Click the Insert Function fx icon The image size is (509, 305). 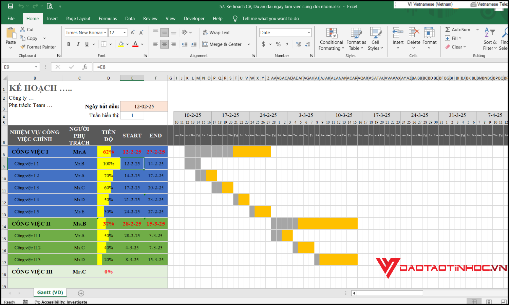tap(85, 67)
